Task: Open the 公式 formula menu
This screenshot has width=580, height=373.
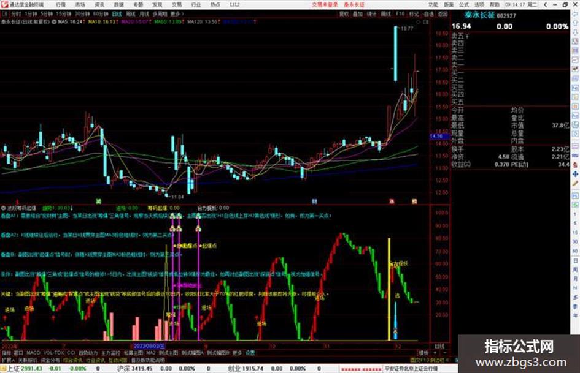Action: point(464,5)
